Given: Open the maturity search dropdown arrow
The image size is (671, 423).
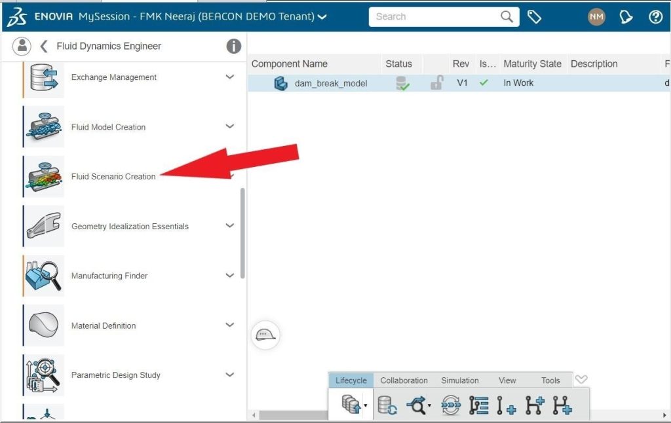Looking at the screenshot, I should pos(429,405).
